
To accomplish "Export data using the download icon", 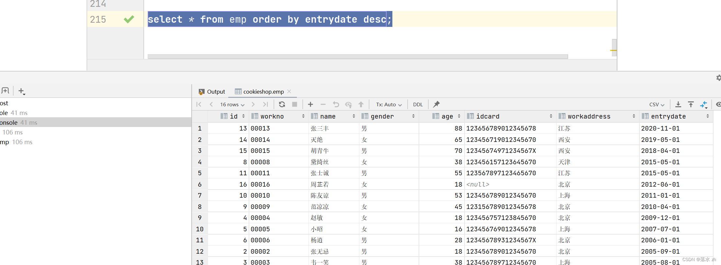I will pos(678,104).
